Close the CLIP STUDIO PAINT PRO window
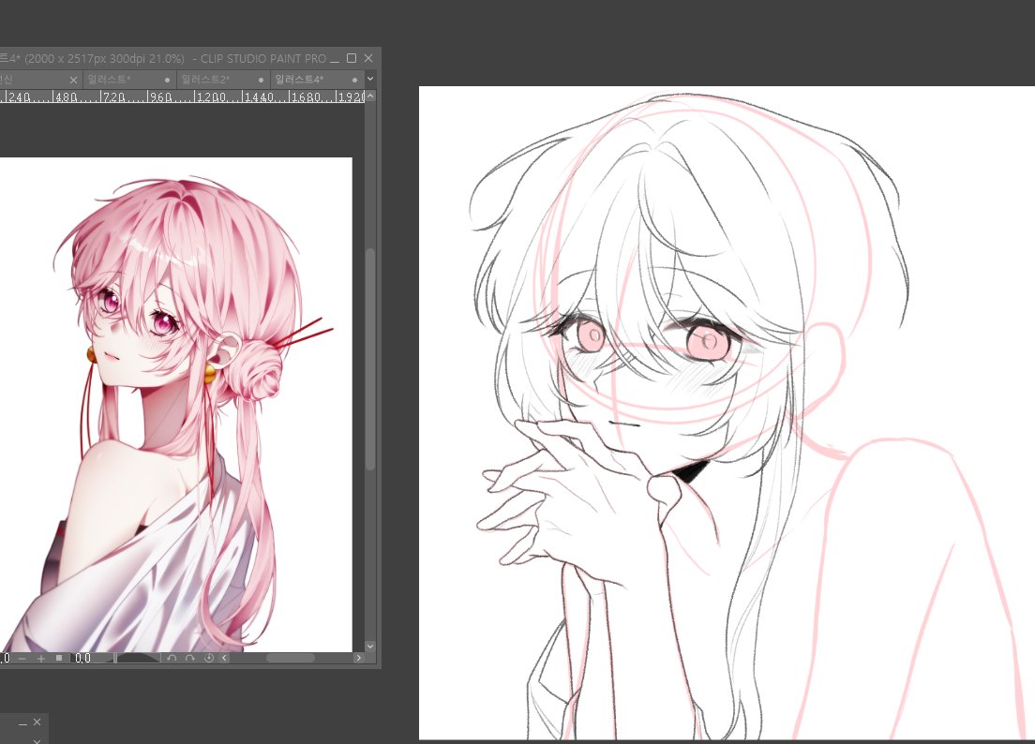This screenshot has width=1035, height=744. pyautogui.click(x=369, y=59)
